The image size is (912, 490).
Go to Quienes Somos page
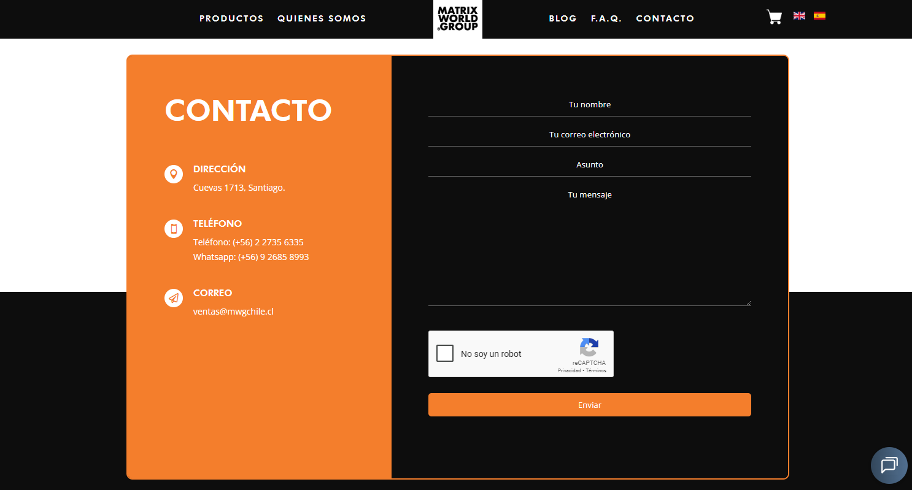(322, 18)
